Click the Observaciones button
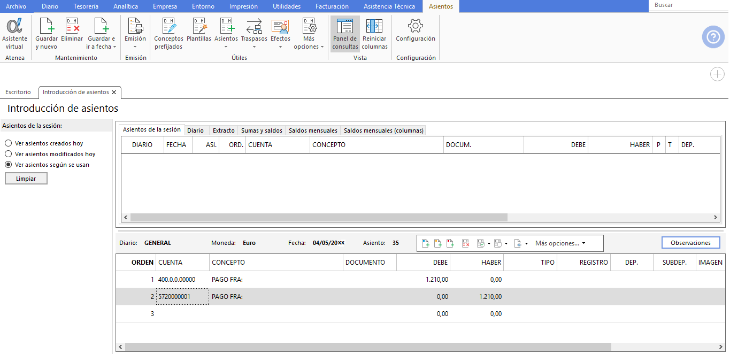 pyautogui.click(x=691, y=243)
